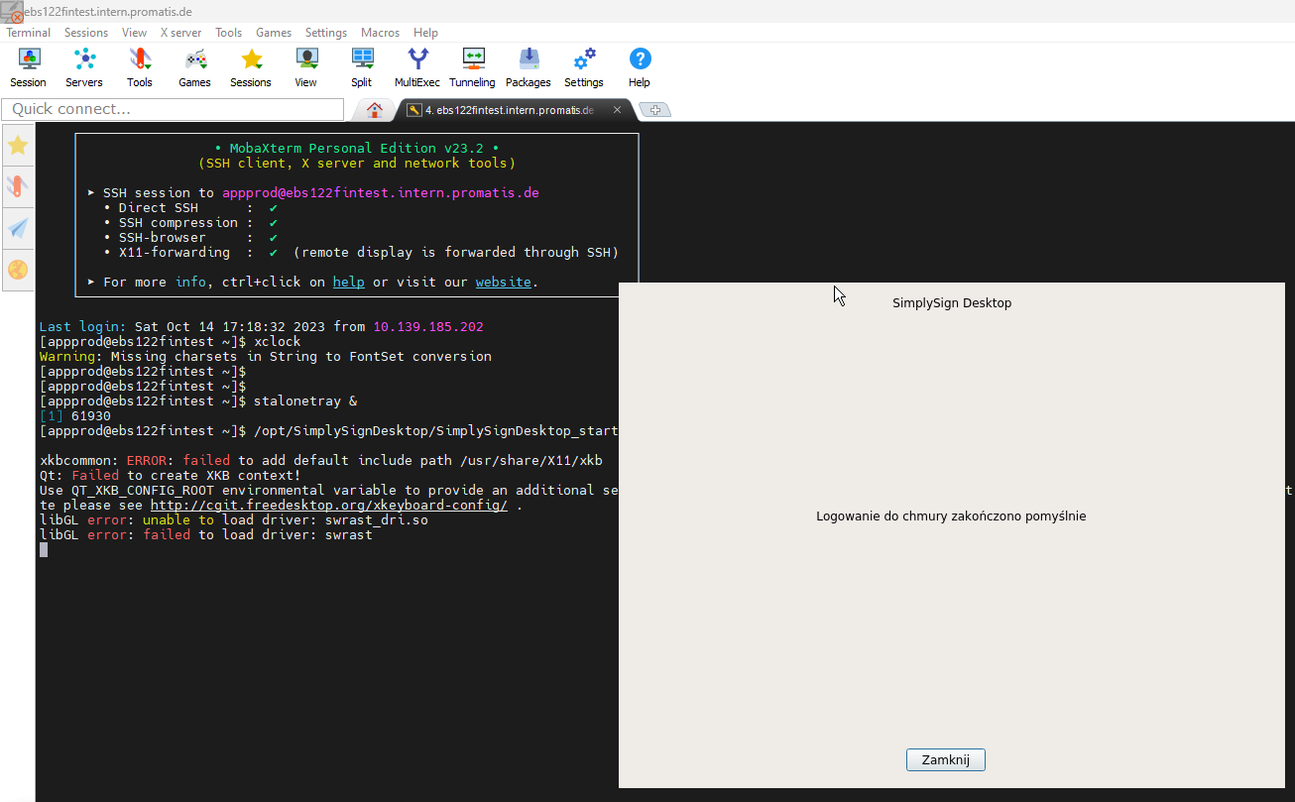Viewport: 1295px width, 802px height.
Task: Open the Macros menu
Action: click(x=381, y=33)
